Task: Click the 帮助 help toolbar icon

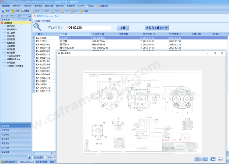Action: (5, 11)
